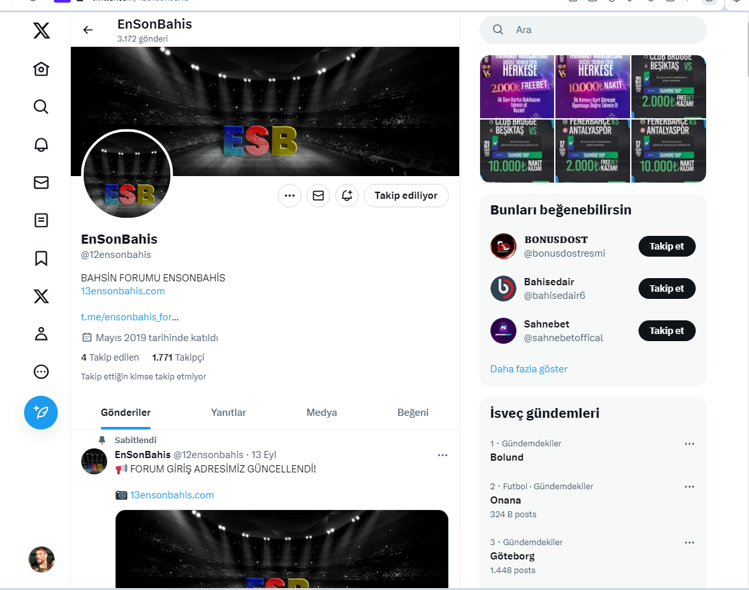Open top-right Club Brugge Beşiktaş thumbnail
The width and height of the screenshot is (749, 590).
[668, 86]
